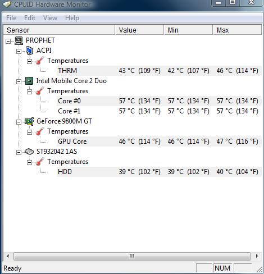Click the Value column header
Image resolution: width=264 pixels, height=274 pixels.
tap(139, 30)
